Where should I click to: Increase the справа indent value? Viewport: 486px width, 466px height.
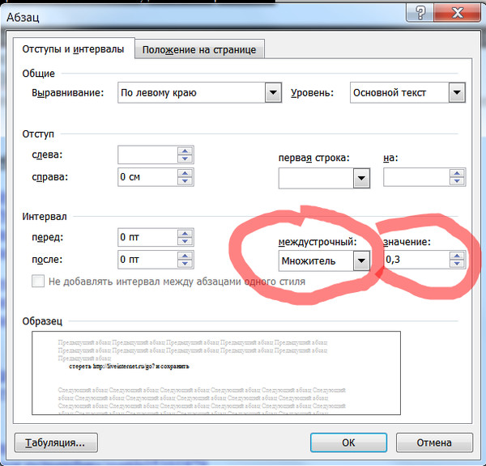185,173
